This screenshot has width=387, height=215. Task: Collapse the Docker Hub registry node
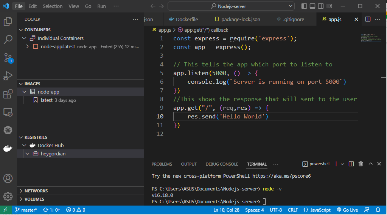(x=25, y=146)
